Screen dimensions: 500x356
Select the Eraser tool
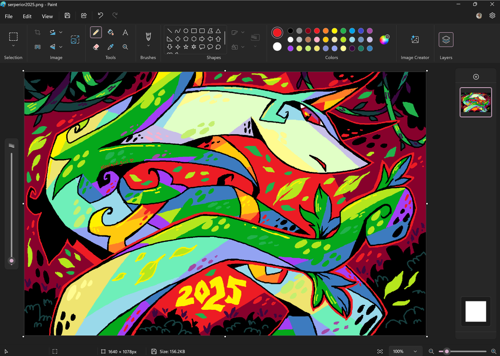(96, 47)
